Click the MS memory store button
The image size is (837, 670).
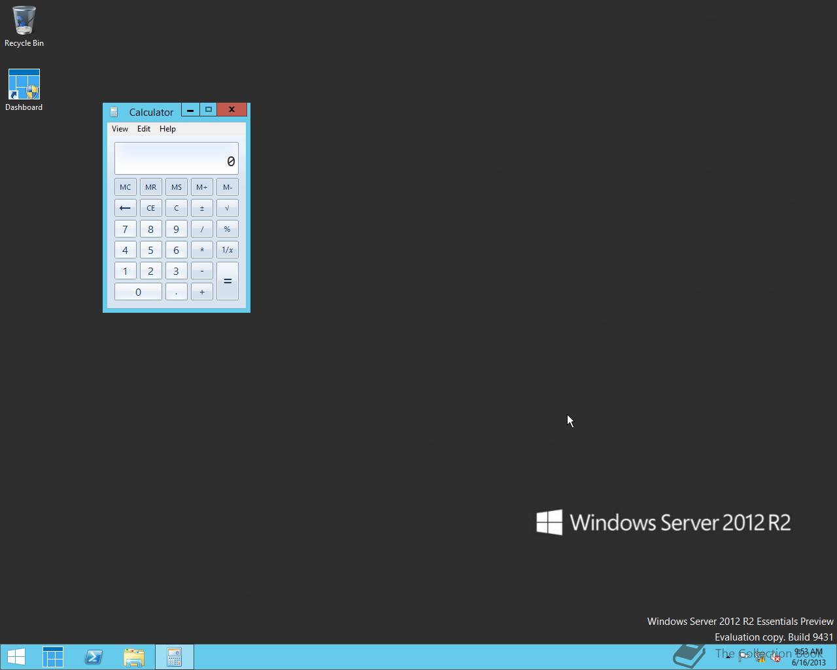[177, 187]
